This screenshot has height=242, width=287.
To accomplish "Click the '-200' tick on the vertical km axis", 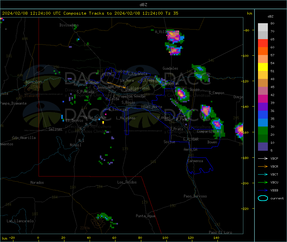I will tap(245, 183).
